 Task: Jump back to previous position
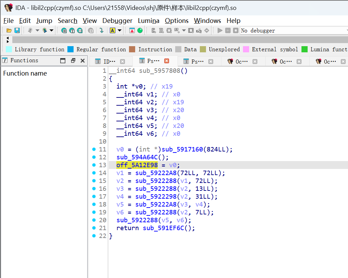(x=30, y=30)
